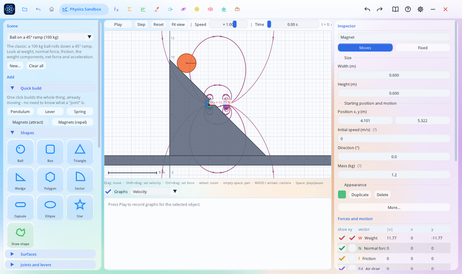This screenshot has height=274, width=462.
Task: Open the settings gear icon
Action: point(420,9)
